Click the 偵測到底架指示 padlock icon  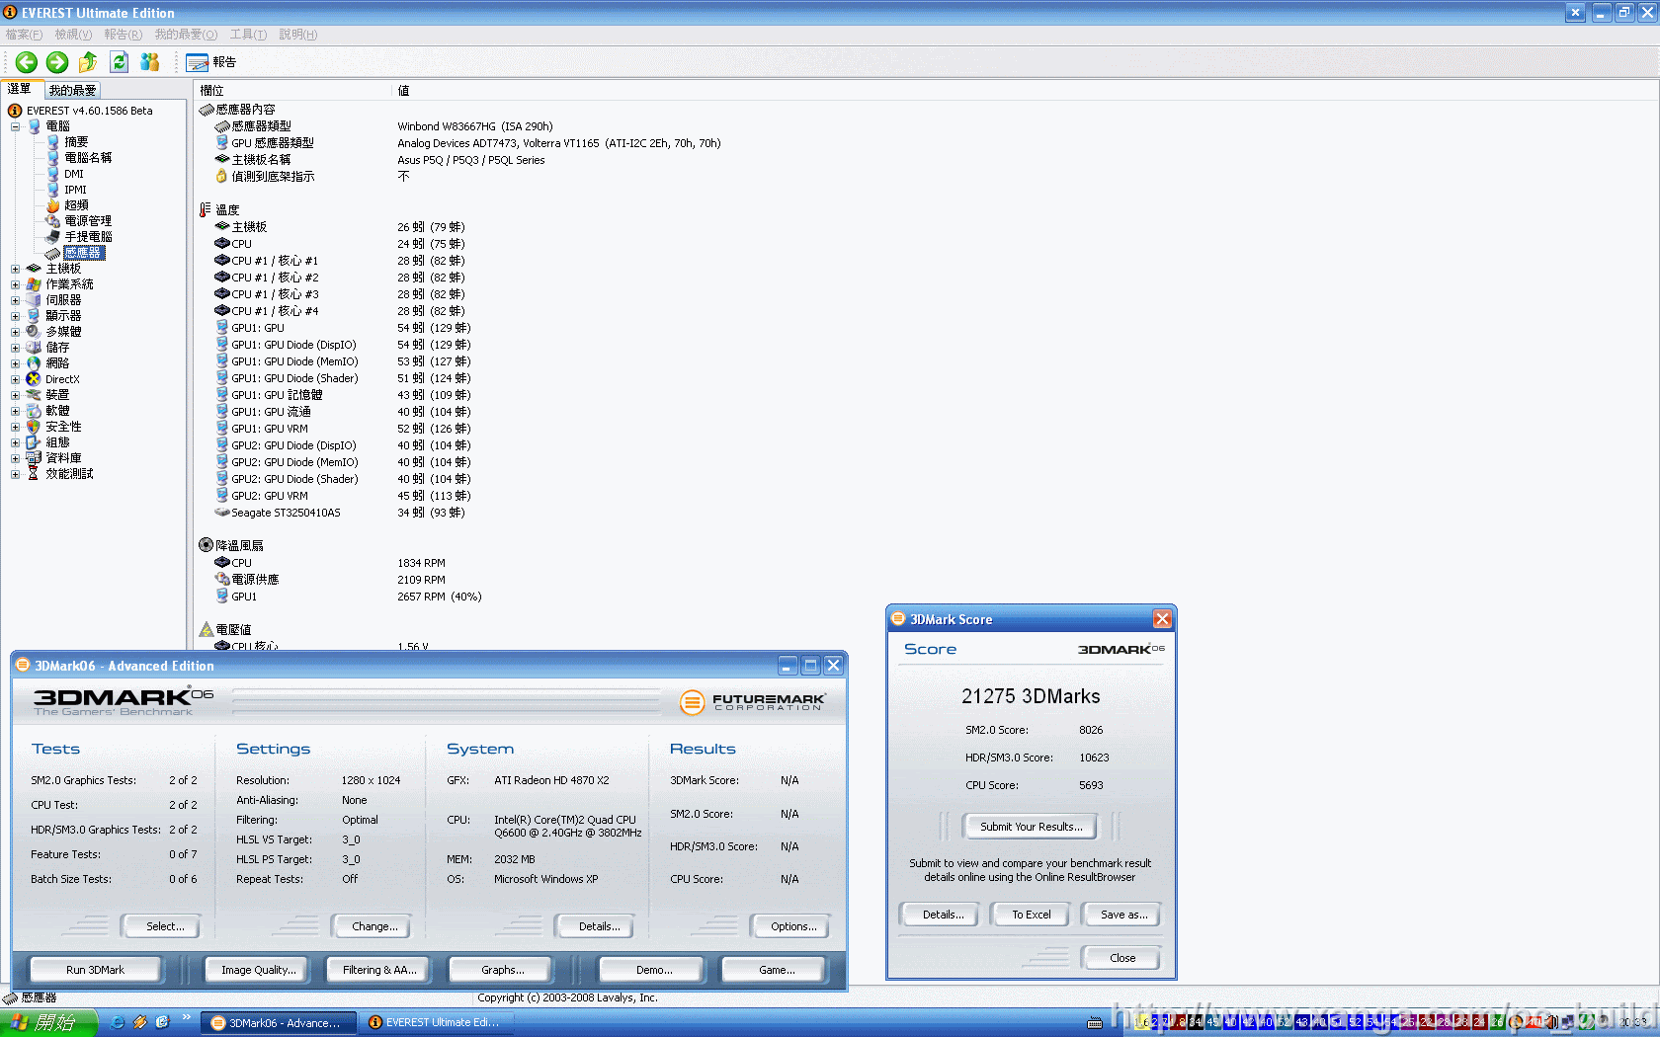click(x=222, y=177)
